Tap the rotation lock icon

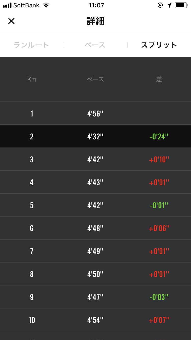tap(160, 5)
